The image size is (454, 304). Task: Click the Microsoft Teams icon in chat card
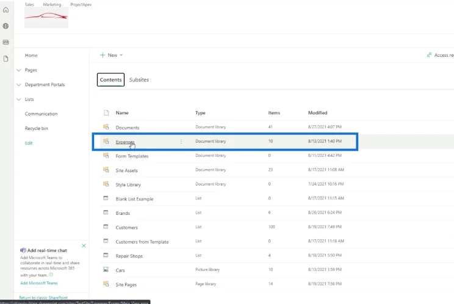click(23, 250)
